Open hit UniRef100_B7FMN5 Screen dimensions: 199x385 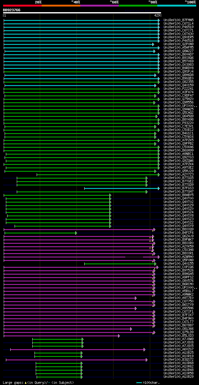click(x=178, y=20)
